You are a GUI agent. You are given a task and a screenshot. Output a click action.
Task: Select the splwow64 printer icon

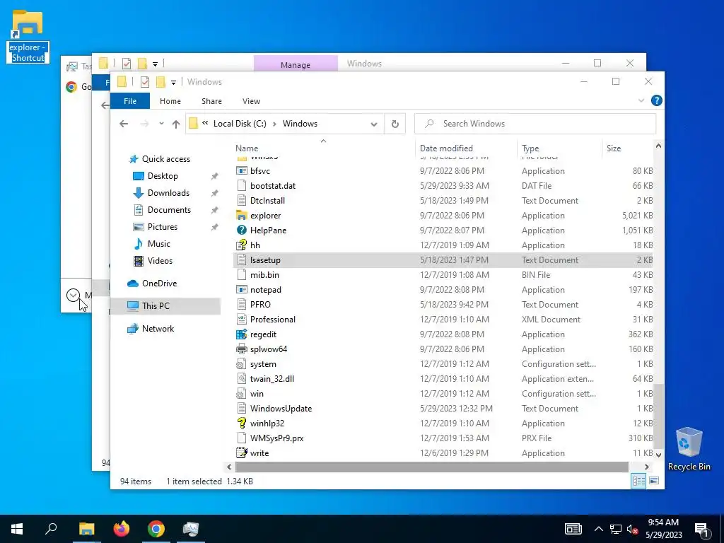click(x=242, y=349)
